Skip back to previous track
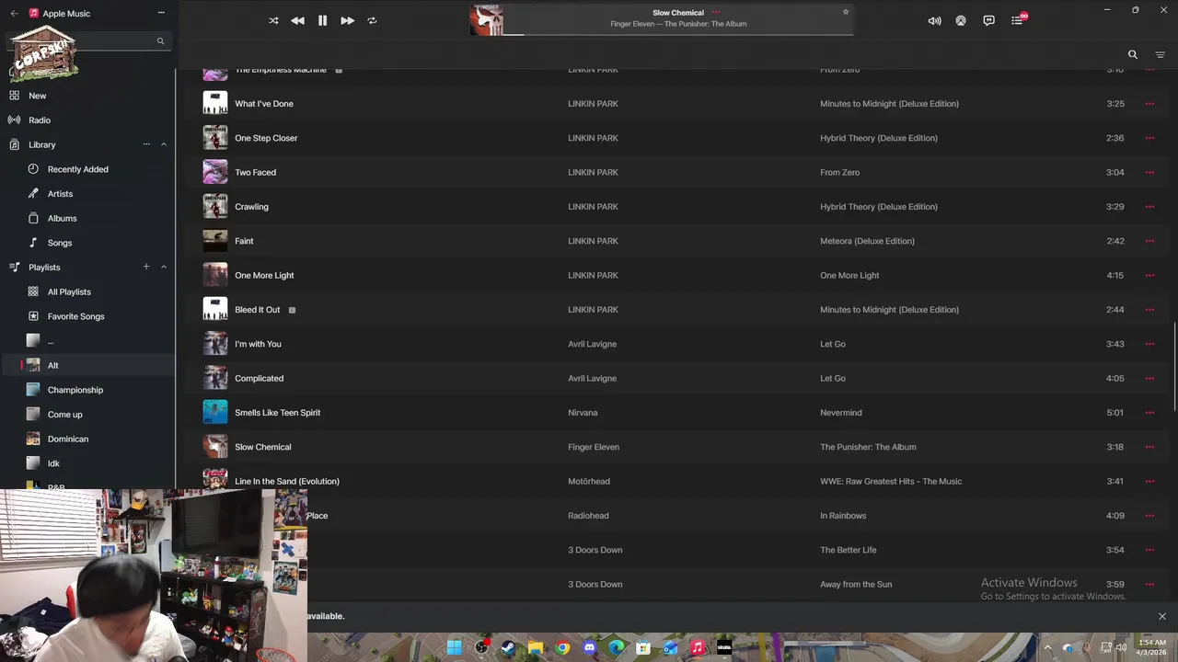This screenshot has width=1178, height=662. click(x=297, y=20)
